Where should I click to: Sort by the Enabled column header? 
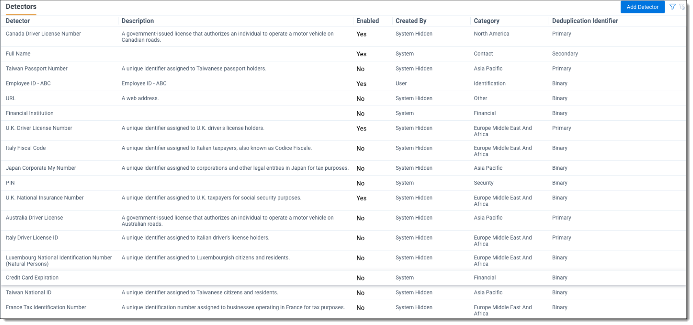click(x=367, y=21)
